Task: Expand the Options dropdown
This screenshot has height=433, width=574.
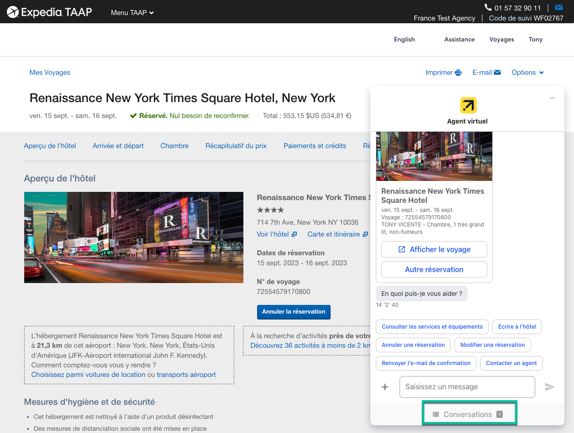Action: [527, 72]
